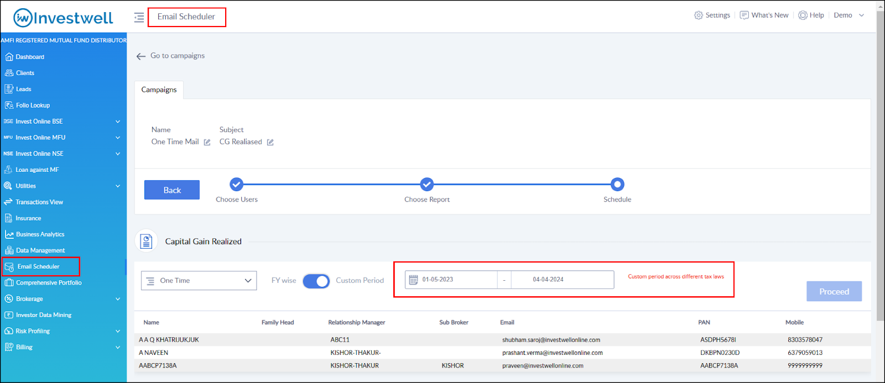Image resolution: width=885 pixels, height=383 pixels.
Task: Click the Relationship Manager column header
Action: point(357,322)
